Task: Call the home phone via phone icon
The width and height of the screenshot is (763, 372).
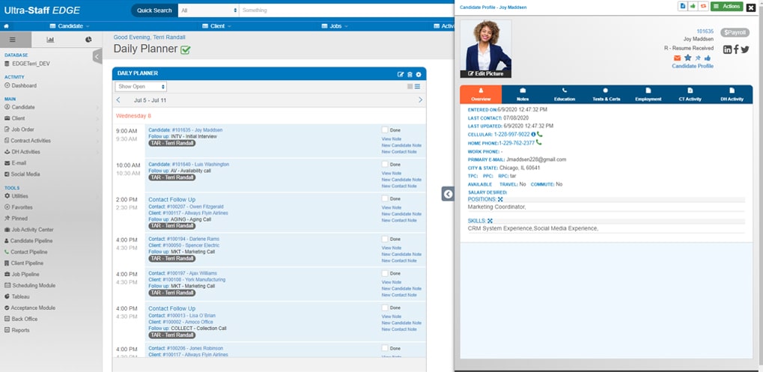Action: (538, 143)
